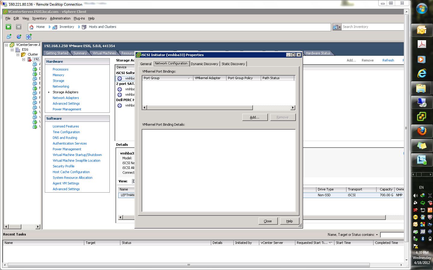The width and height of the screenshot is (433, 270).
Task: Click the volume speaker tray icon
Action: (x=416, y=195)
